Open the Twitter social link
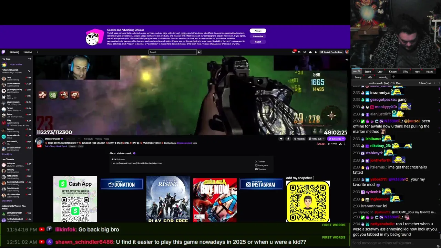 click(x=260, y=162)
